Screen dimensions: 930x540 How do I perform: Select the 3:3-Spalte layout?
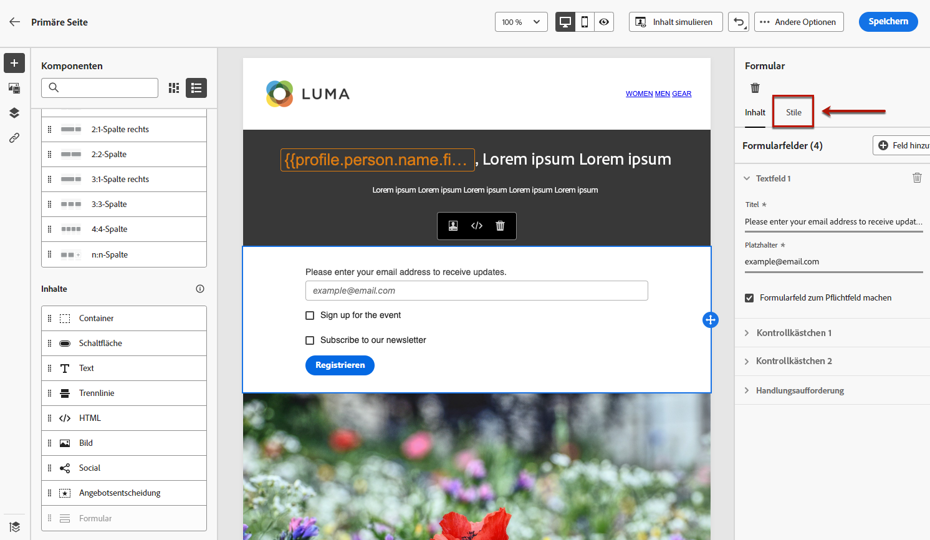coord(124,205)
